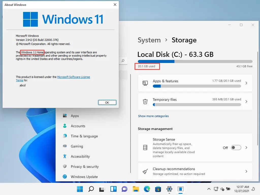
Task: Click the Windows Update sync icon
Action: (65, 176)
